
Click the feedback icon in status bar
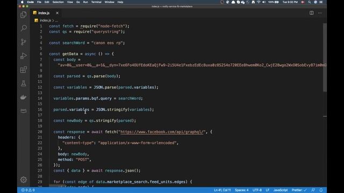[313, 190]
